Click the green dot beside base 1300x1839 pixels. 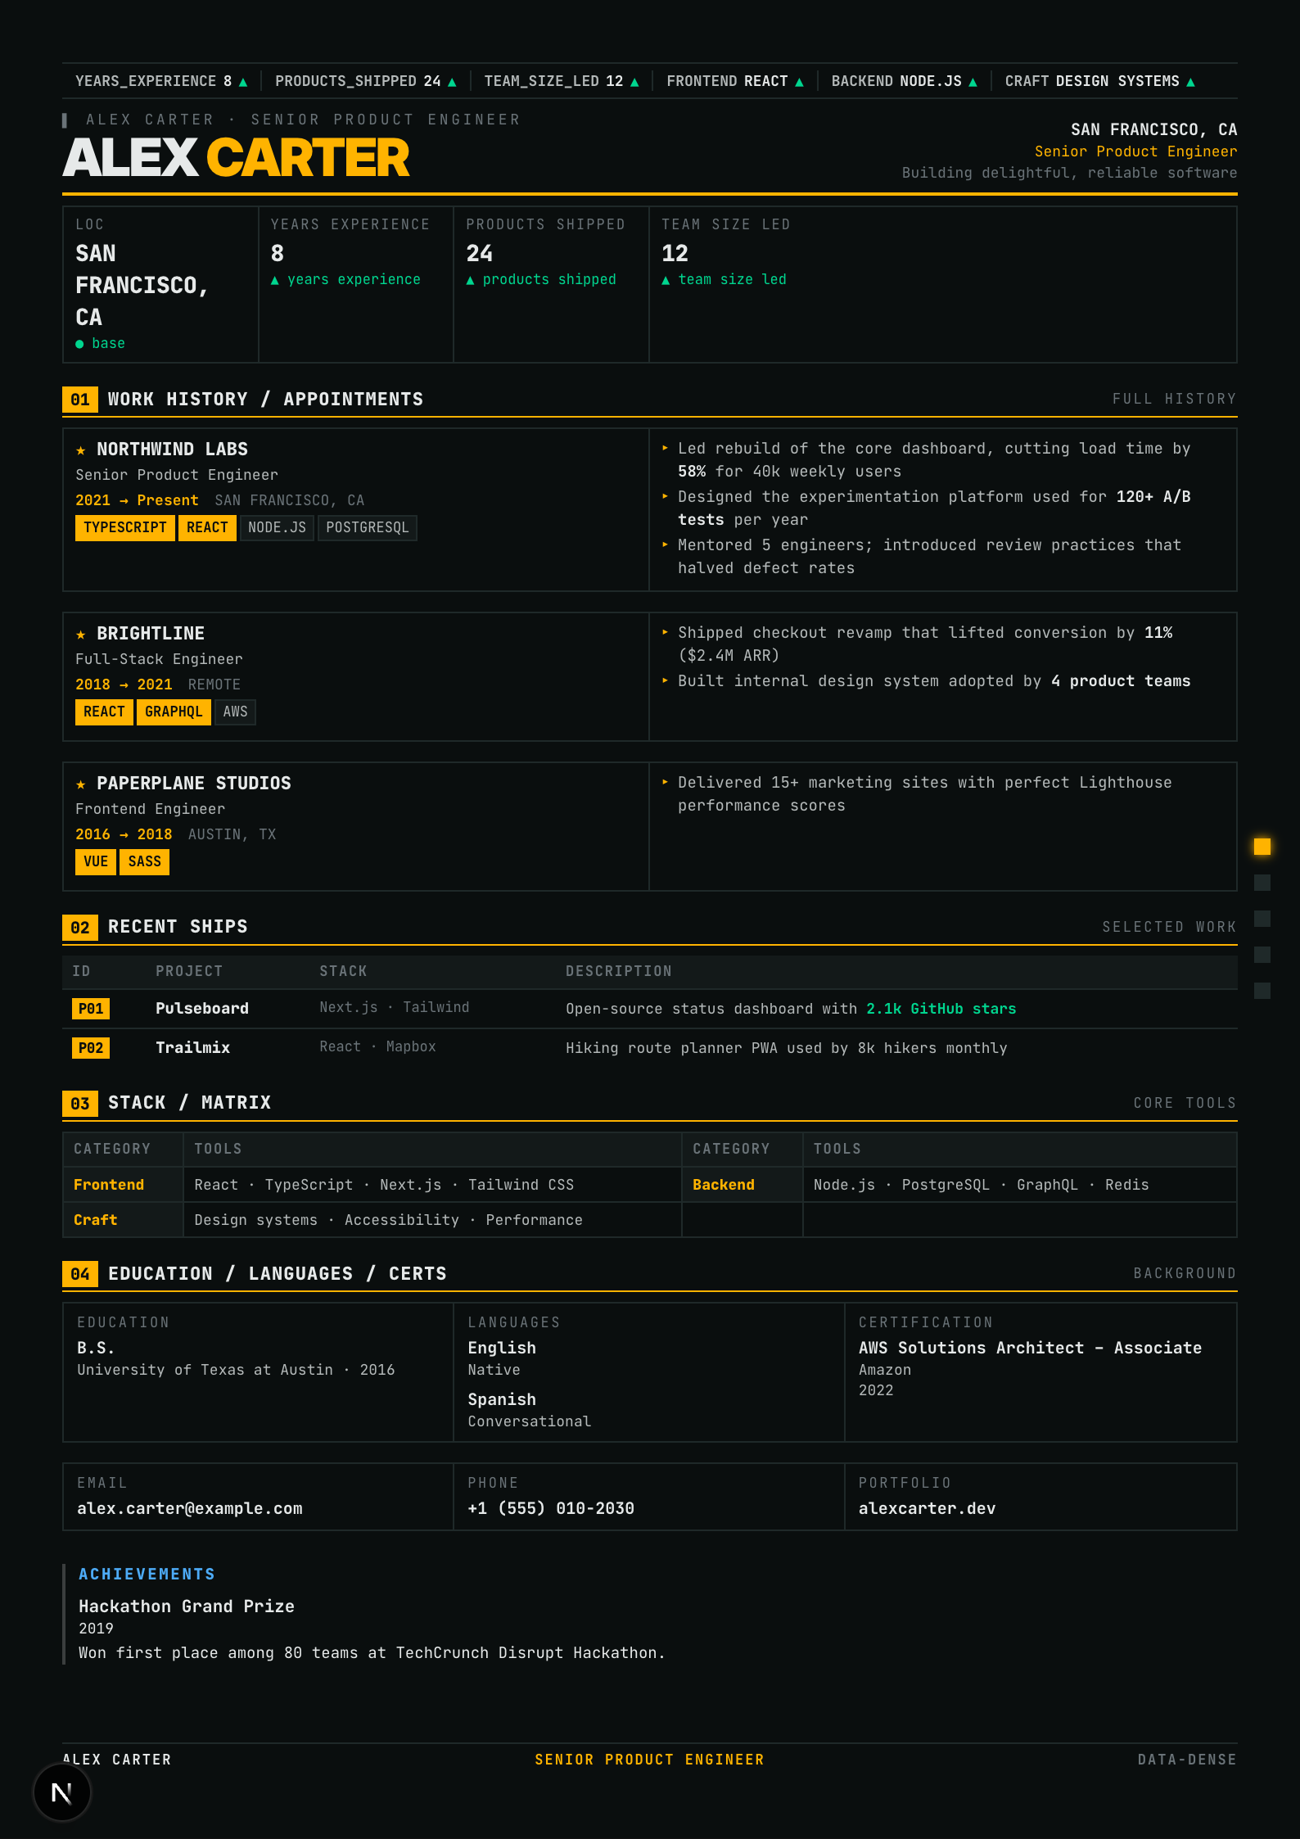coord(79,344)
